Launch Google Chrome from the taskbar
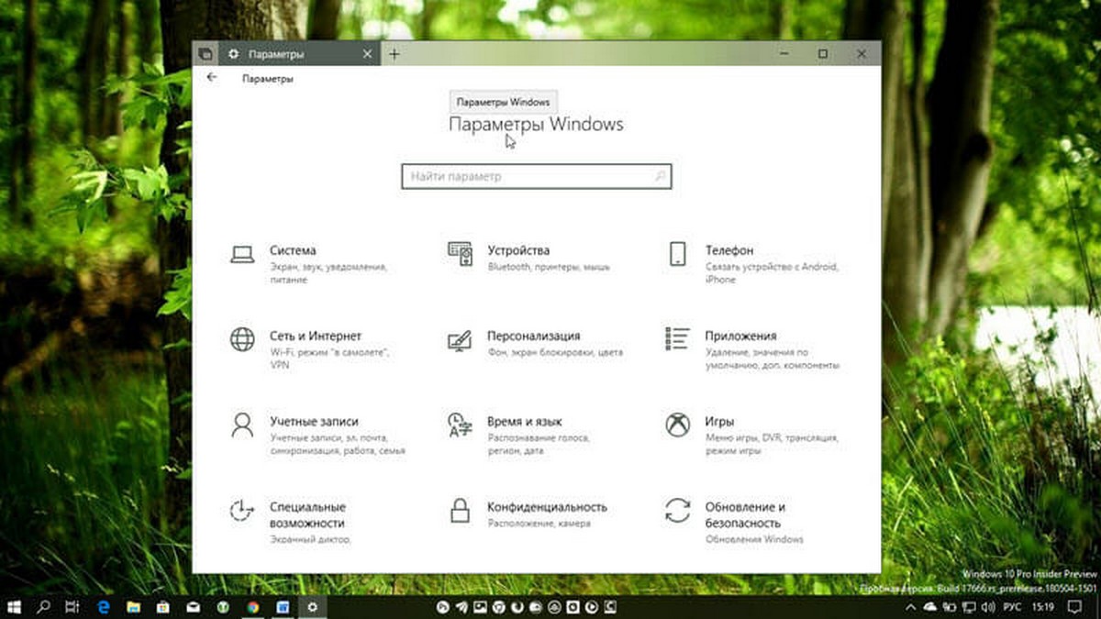1101x619 pixels. tap(252, 607)
